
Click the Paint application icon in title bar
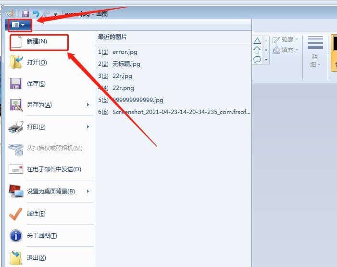(10, 14)
